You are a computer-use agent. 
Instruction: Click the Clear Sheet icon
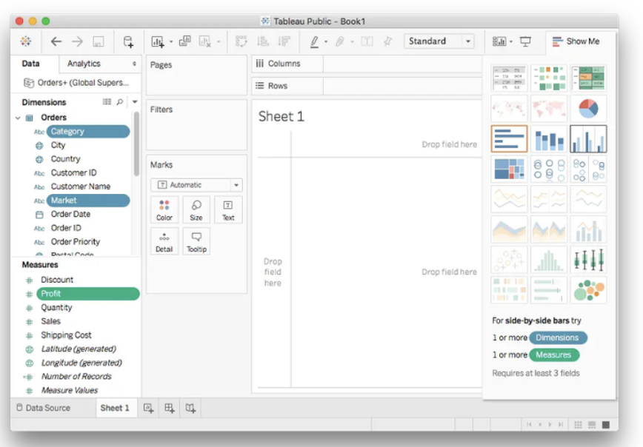point(204,41)
